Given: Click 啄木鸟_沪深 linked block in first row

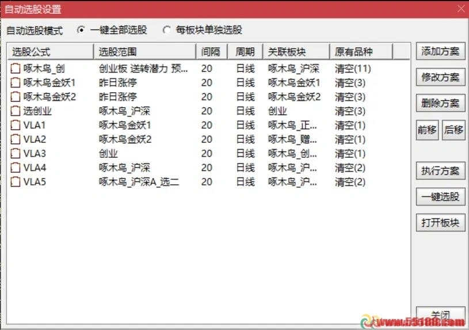Looking at the screenshot, I should click(x=293, y=69).
